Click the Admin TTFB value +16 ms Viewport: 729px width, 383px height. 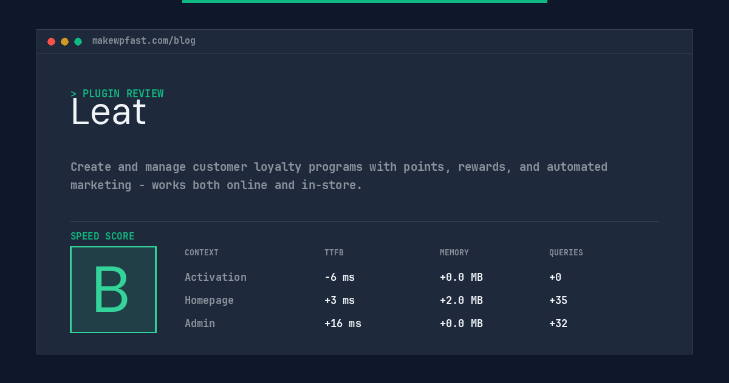(343, 323)
